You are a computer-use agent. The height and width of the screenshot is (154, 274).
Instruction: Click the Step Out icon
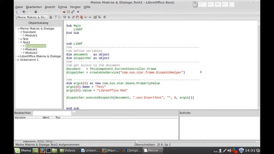73,17
